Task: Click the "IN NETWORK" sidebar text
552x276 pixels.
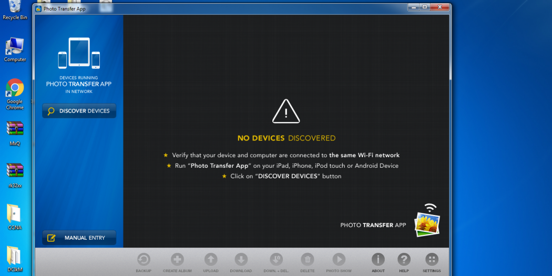Action: coord(79,91)
